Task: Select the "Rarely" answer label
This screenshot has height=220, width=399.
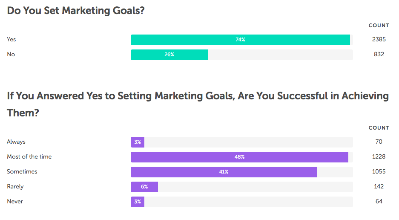Action: (15, 186)
